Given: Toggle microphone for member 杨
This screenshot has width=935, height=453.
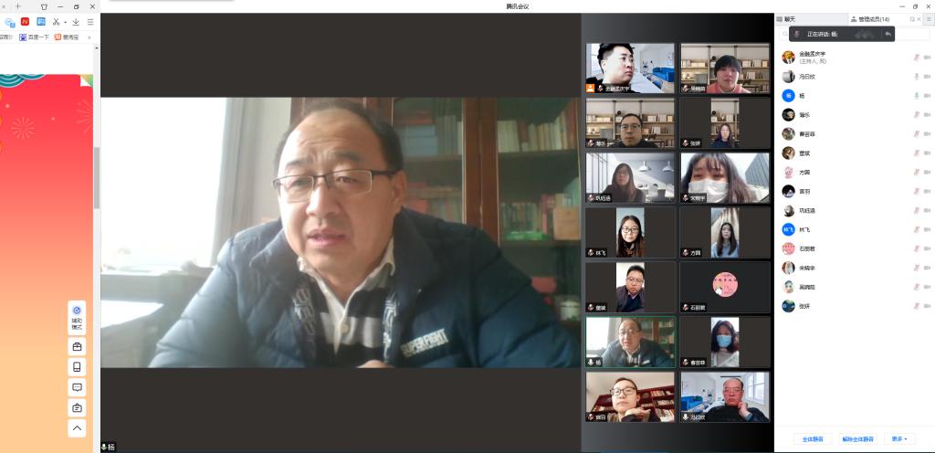Looking at the screenshot, I should click(916, 95).
